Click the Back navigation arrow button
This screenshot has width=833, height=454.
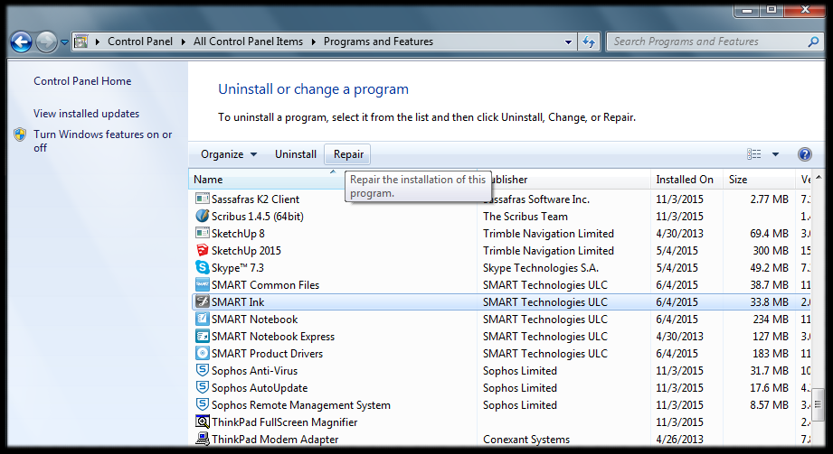pos(22,42)
